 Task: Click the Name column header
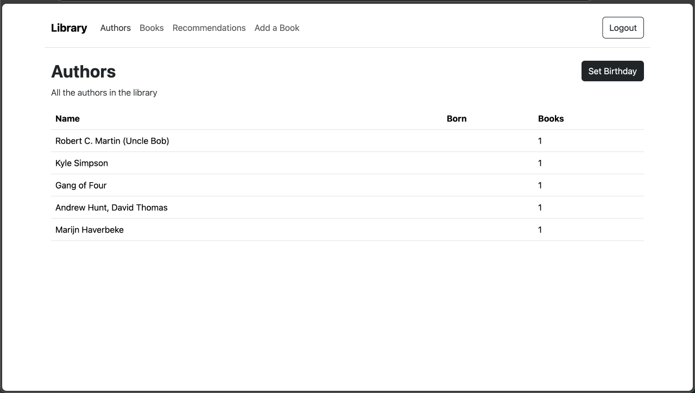[67, 119]
